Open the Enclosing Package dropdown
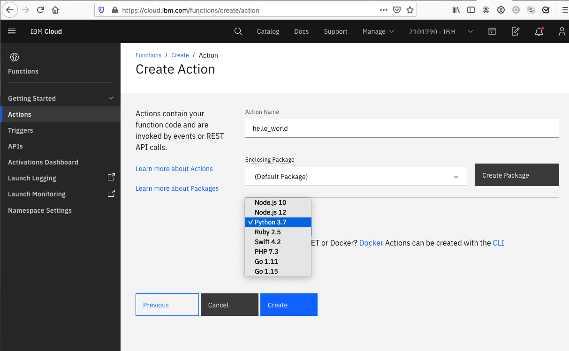Screen dimensions: 569x351 (x=356, y=177)
